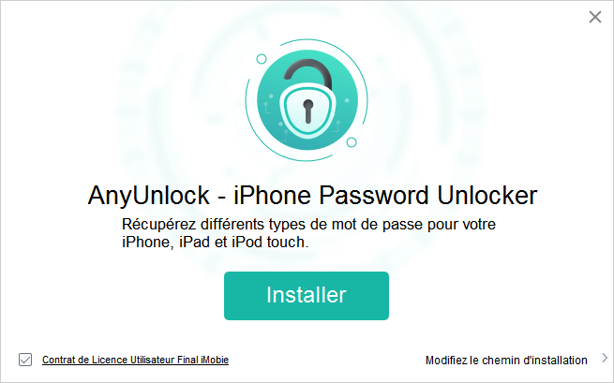Click the small circle at logo's upper left
The image size is (614, 383).
pyautogui.click(x=262, y=59)
